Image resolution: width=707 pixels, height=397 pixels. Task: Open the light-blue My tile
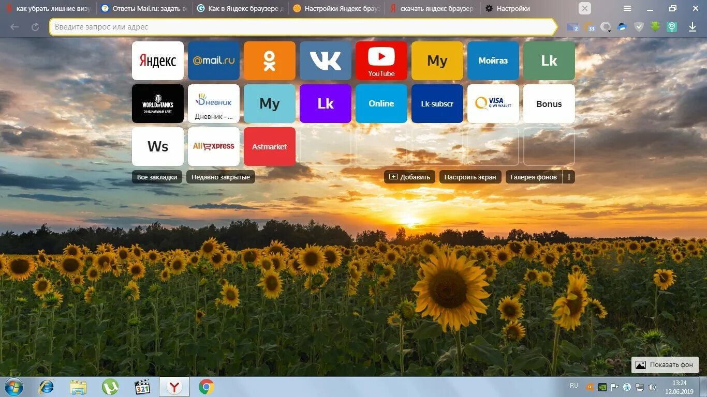point(270,103)
